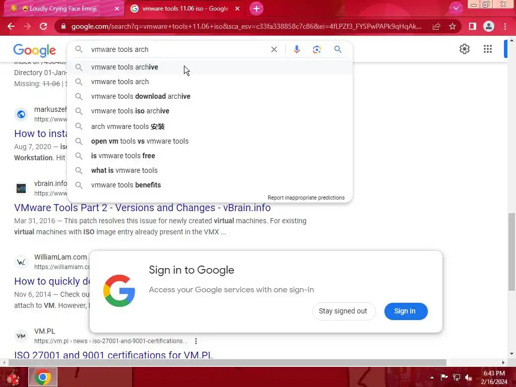Switch to Loudly Crying Face Emoji tab
516x387 pixels.
coord(62,9)
